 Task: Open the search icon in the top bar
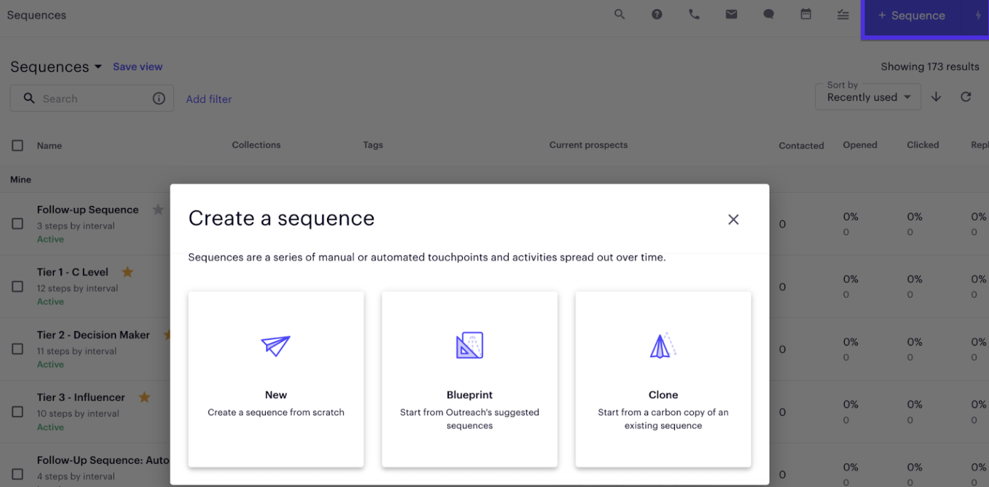click(619, 14)
